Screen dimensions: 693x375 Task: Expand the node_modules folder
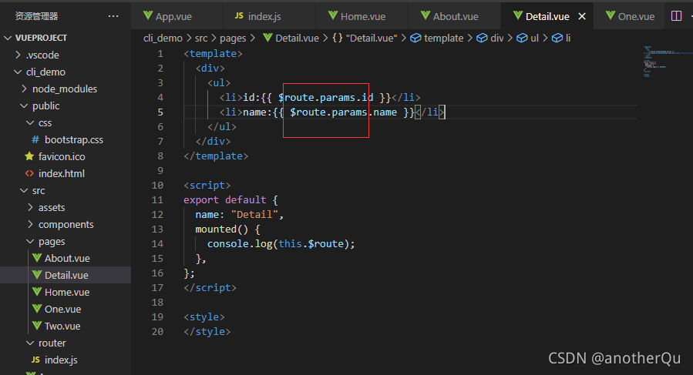tap(66, 89)
